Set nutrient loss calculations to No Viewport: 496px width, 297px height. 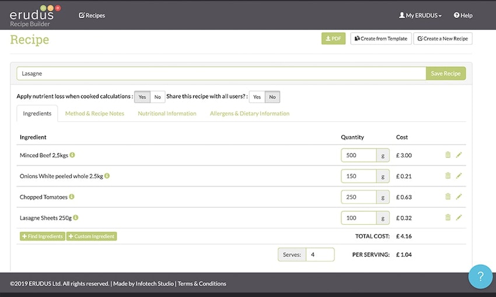click(x=158, y=97)
